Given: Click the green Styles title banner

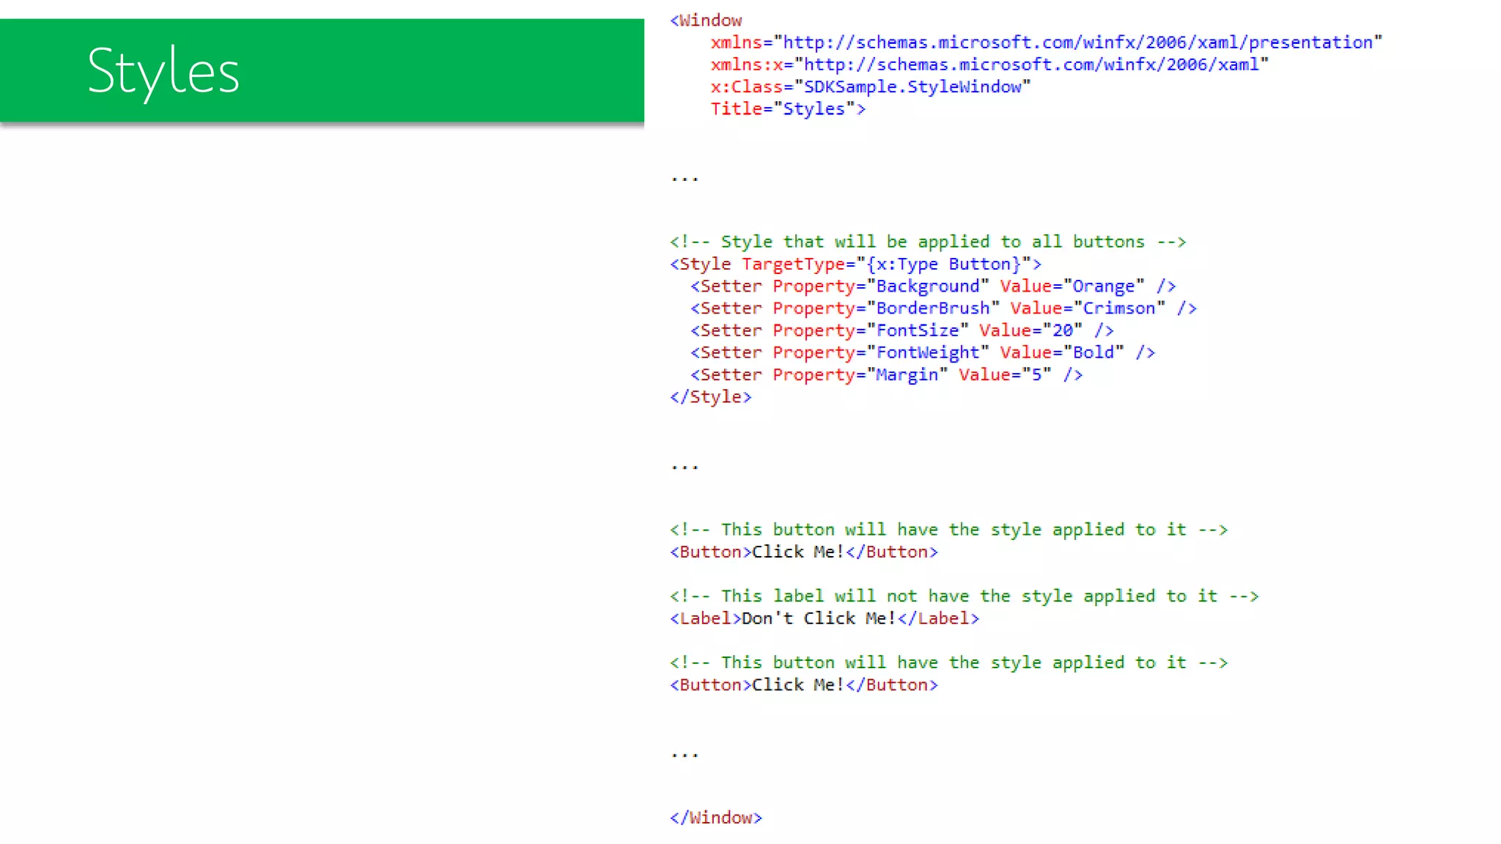Looking at the screenshot, I should pos(322,70).
